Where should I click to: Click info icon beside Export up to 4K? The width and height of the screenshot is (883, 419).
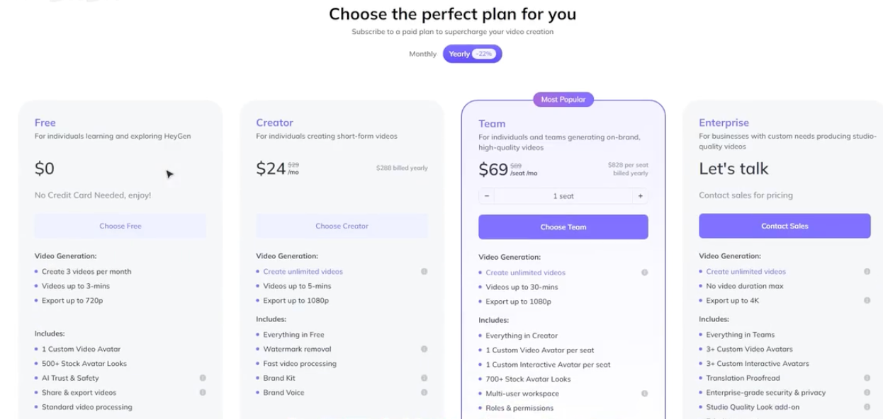[867, 300]
